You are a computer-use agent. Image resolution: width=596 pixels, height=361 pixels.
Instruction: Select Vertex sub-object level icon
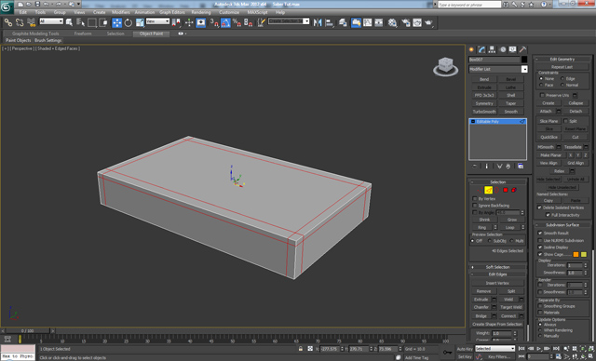click(481, 190)
